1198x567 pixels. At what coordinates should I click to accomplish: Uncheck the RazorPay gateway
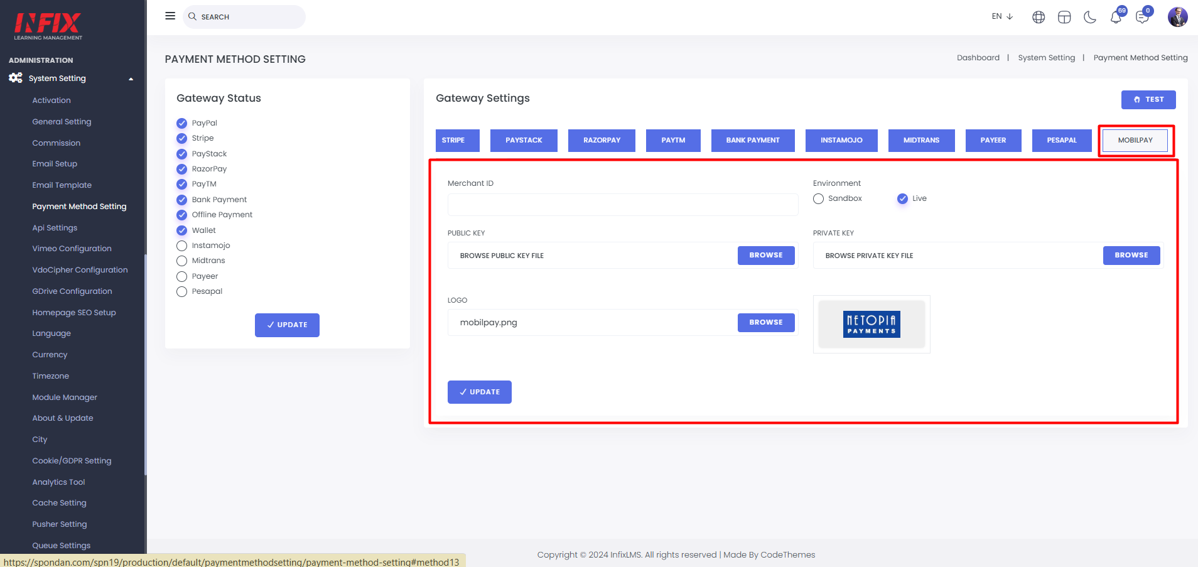coord(181,169)
